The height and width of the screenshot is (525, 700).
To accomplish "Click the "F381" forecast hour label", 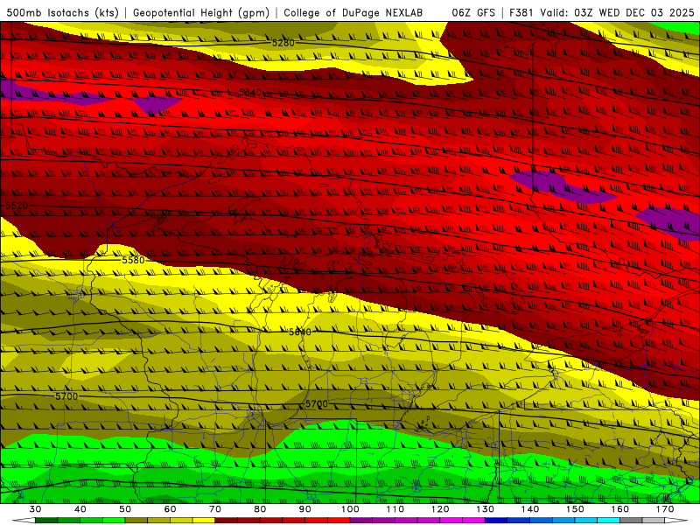I will coord(521,12).
